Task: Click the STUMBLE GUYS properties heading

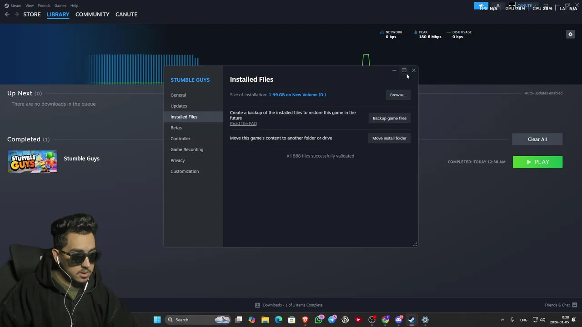Action: (190, 80)
